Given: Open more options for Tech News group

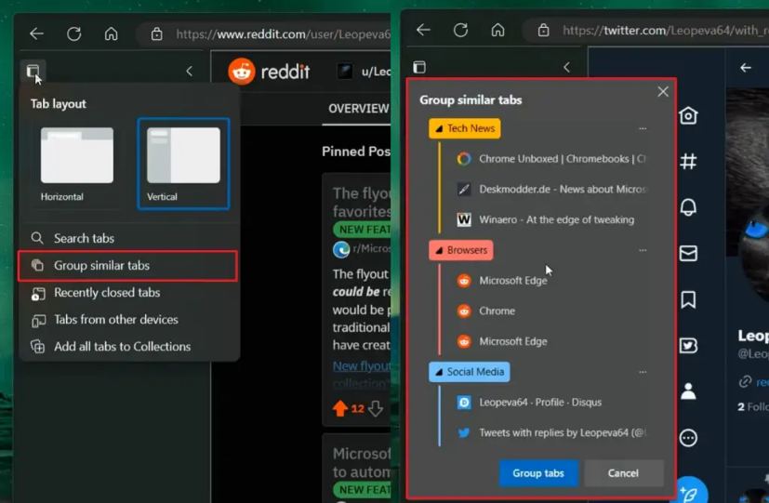Looking at the screenshot, I should click(x=643, y=128).
